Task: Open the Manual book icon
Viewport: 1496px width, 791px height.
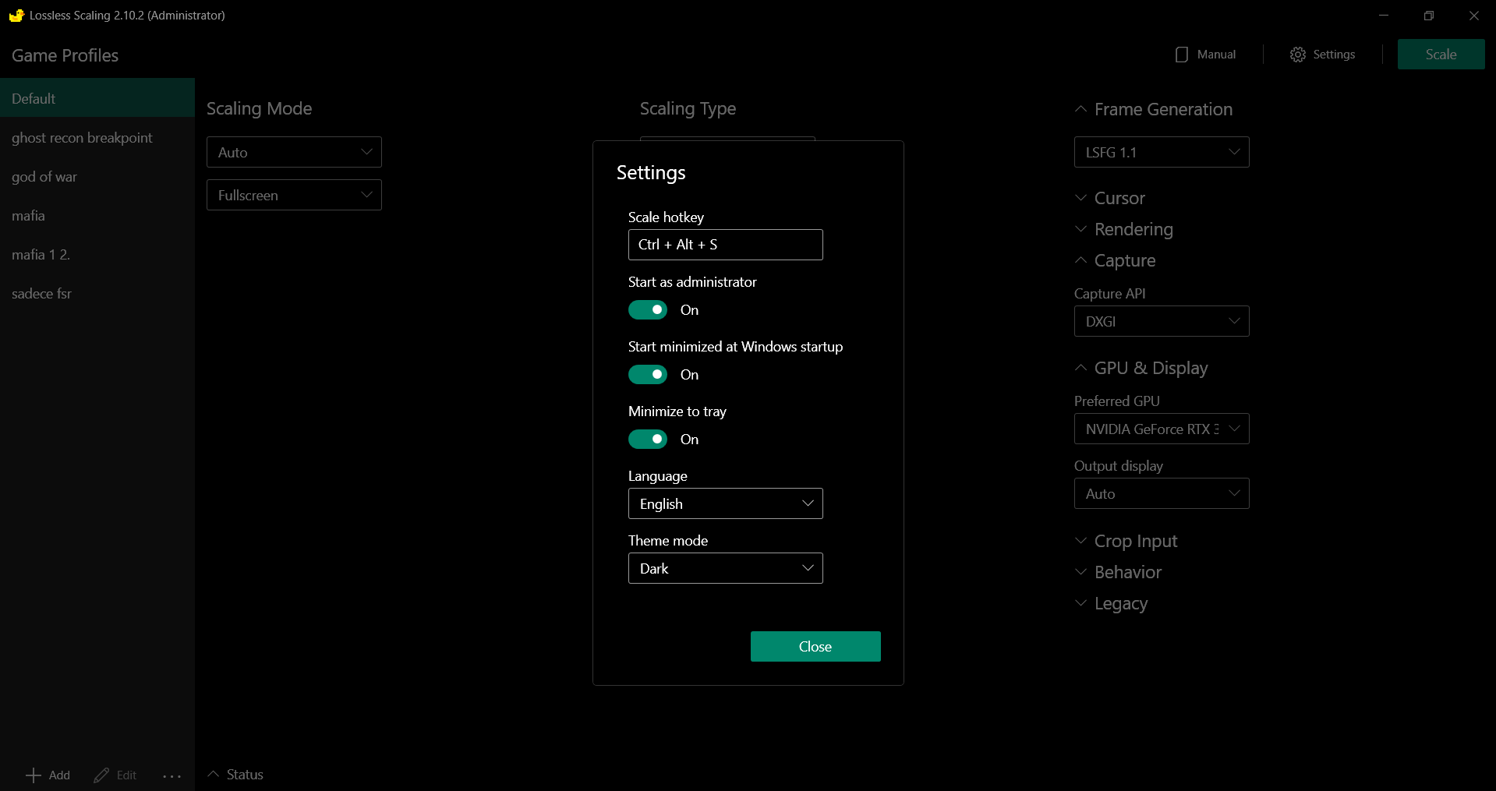Action: pyautogui.click(x=1182, y=55)
